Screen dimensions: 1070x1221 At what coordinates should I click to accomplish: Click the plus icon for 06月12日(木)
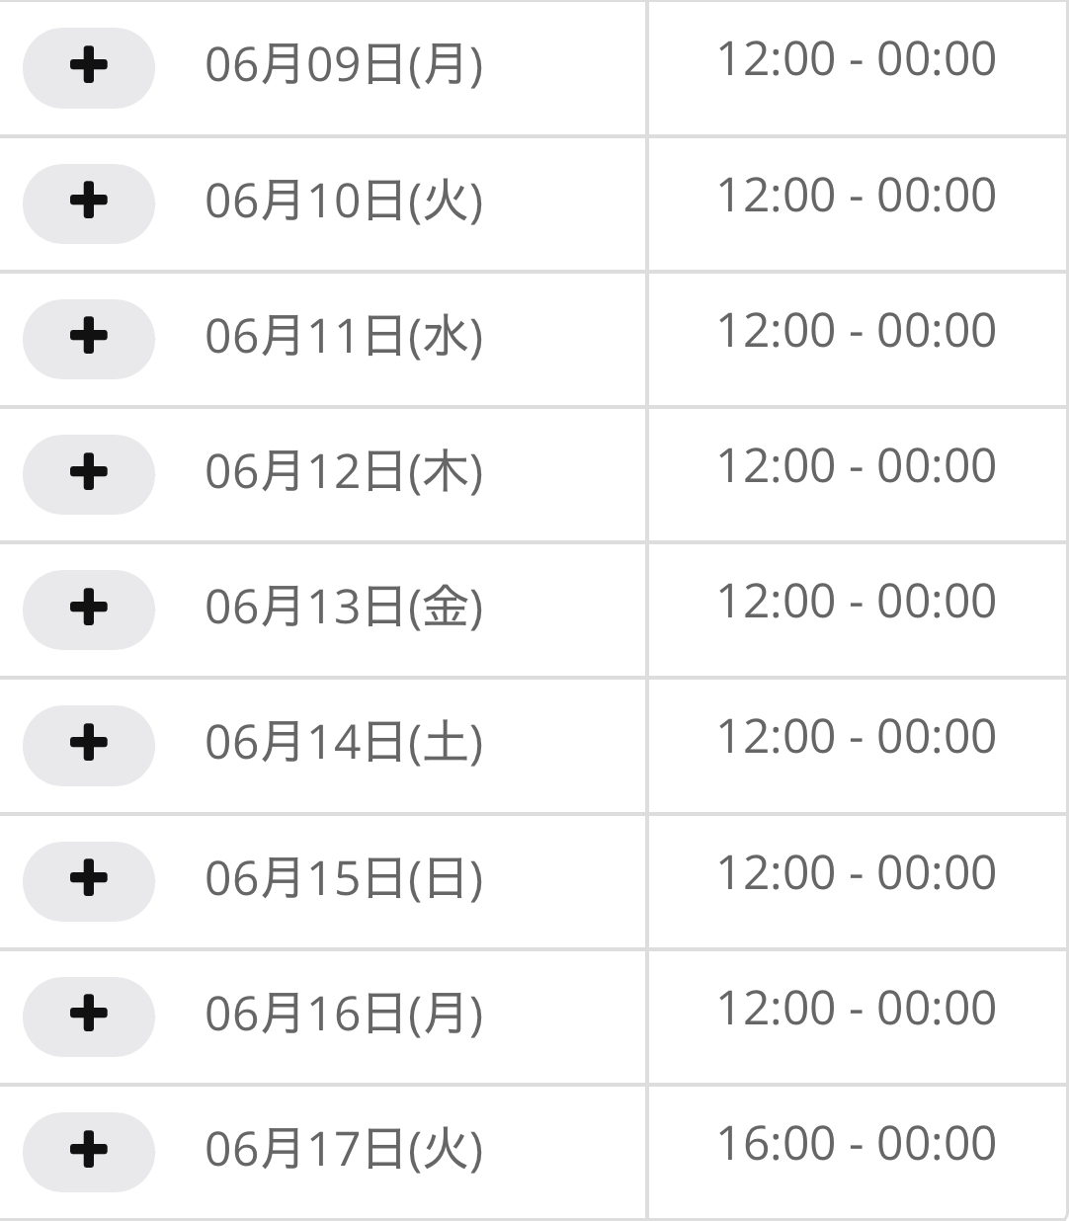coord(89,473)
